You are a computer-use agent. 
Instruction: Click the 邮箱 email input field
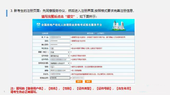coord(60,70)
